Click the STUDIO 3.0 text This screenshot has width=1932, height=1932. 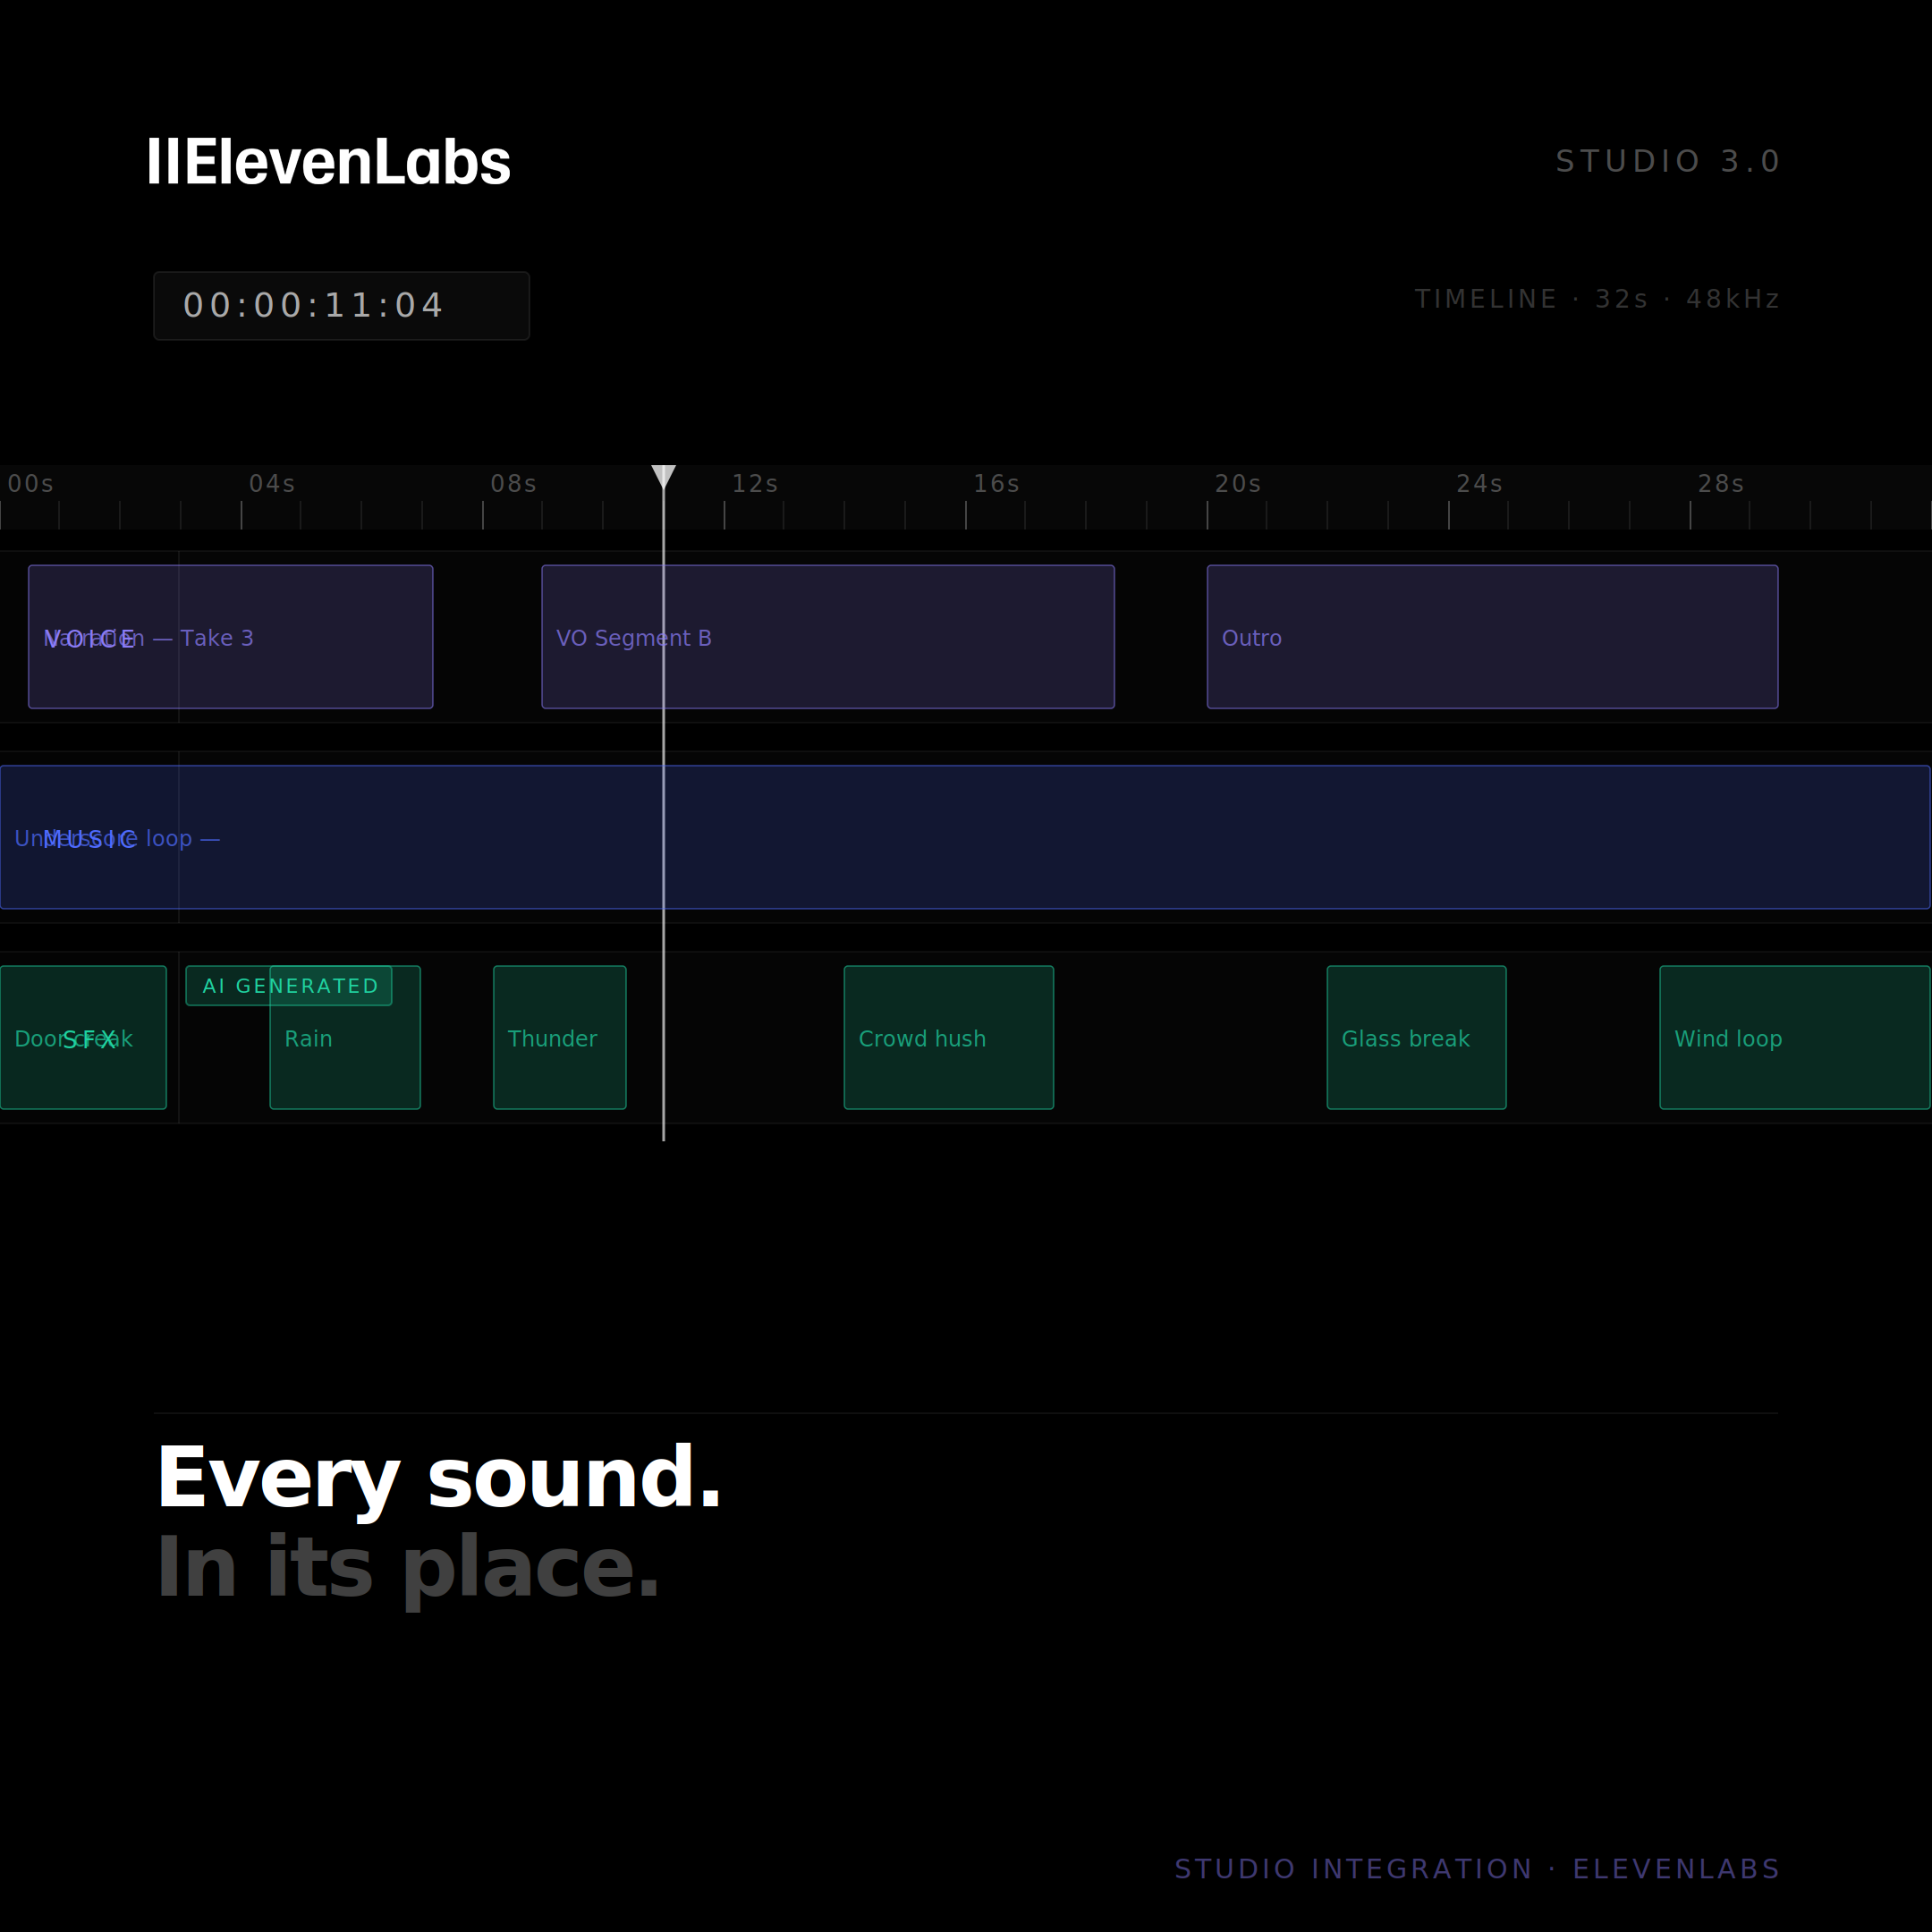(x=1667, y=162)
